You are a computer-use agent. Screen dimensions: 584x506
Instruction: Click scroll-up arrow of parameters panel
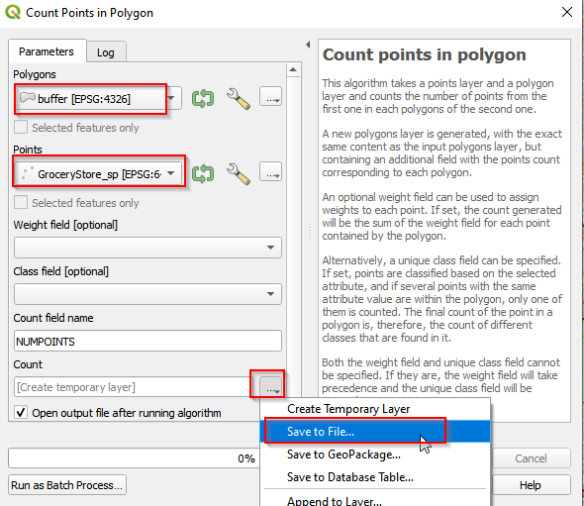pos(293,69)
